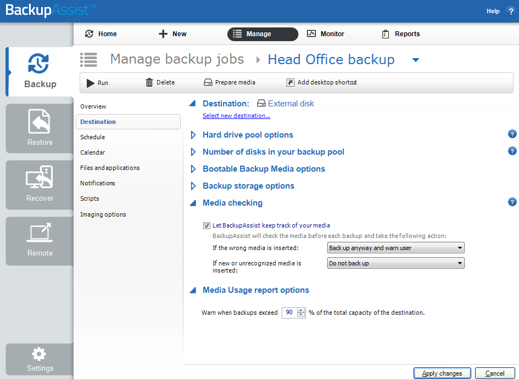Open the Restore section in sidebar
Image resolution: width=519 pixels, height=380 pixels.
(x=40, y=128)
